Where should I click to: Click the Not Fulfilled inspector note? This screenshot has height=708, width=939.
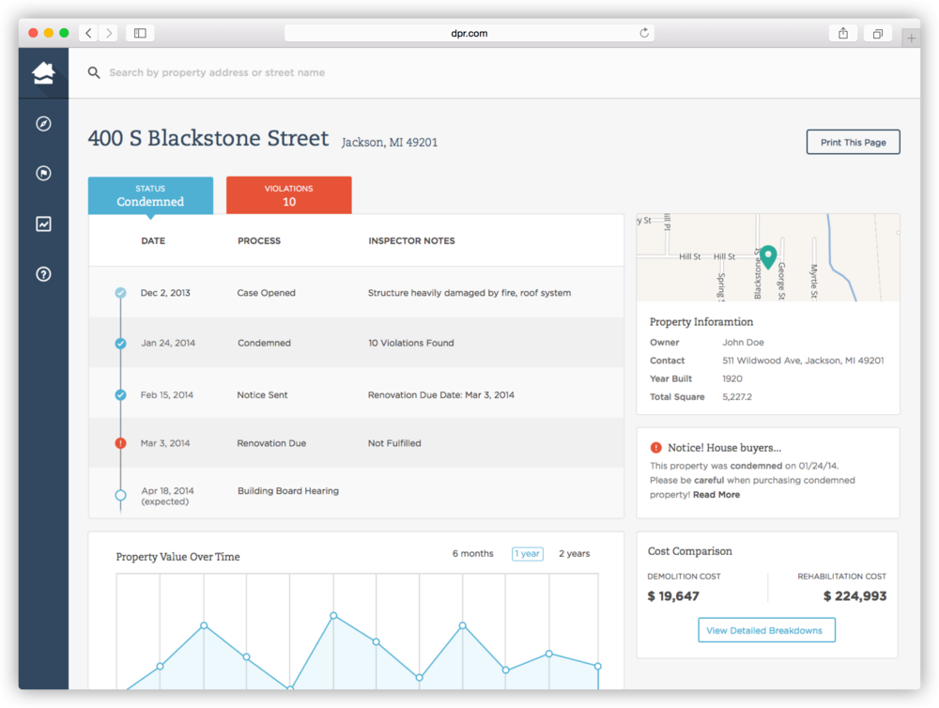394,443
